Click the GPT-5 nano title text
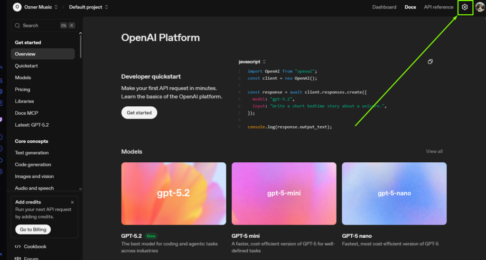 coord(357,236)
